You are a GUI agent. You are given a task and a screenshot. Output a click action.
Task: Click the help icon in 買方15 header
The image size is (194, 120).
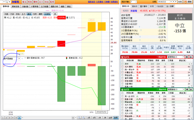pos(157,57)
